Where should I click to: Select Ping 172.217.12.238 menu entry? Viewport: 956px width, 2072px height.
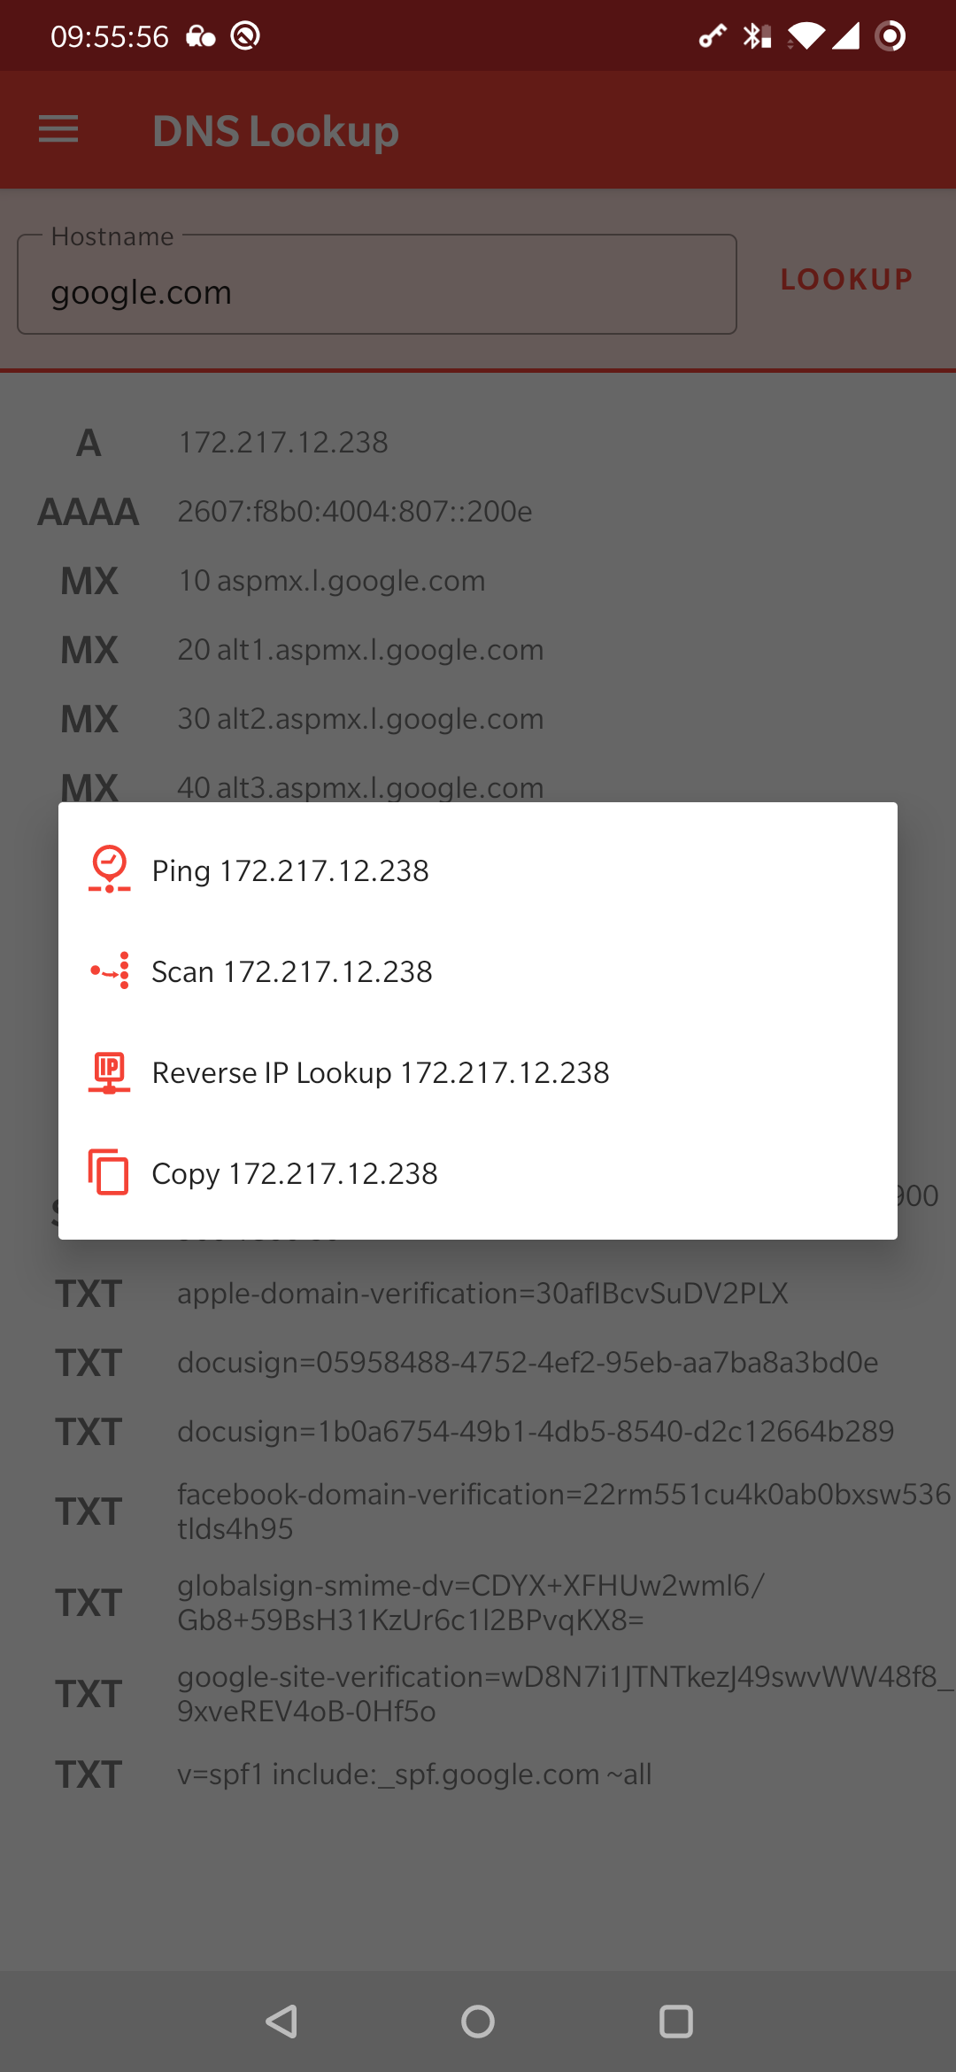290,870
